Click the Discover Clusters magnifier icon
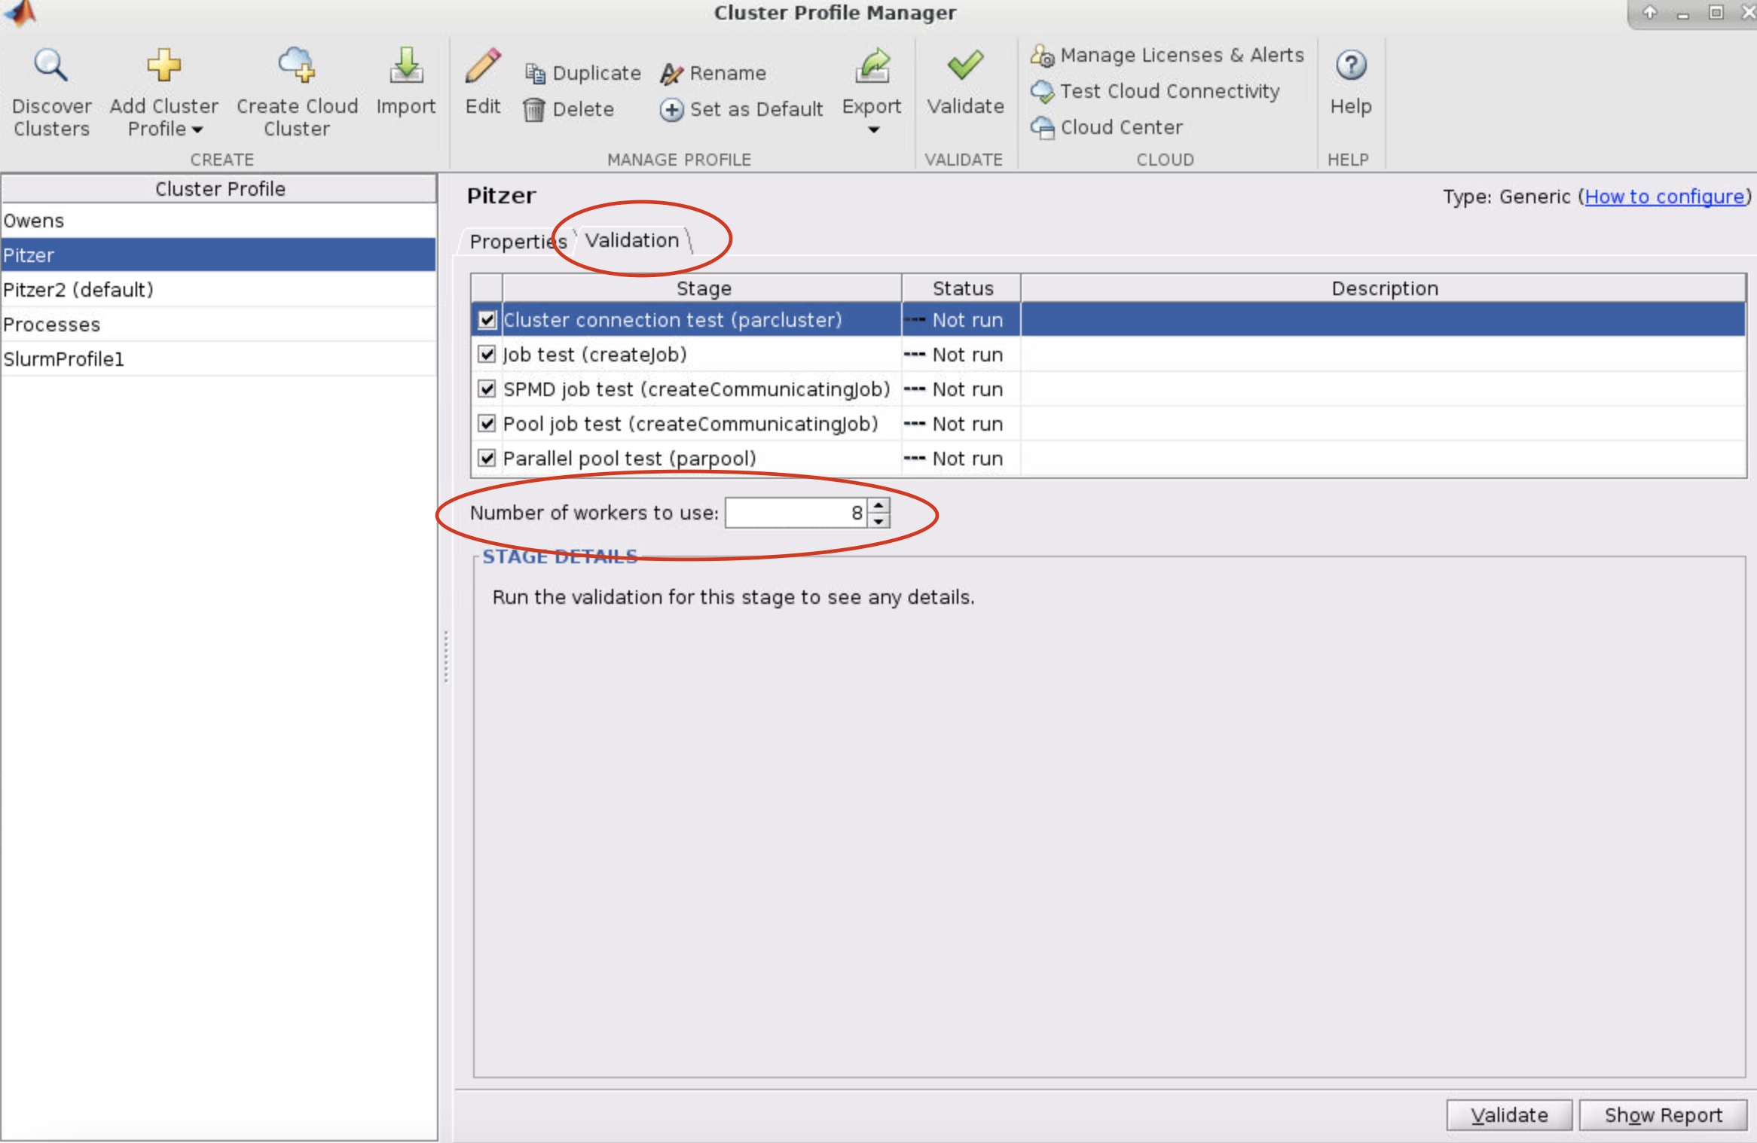This screenshot has height=1143, width=1757. (50, 66)
